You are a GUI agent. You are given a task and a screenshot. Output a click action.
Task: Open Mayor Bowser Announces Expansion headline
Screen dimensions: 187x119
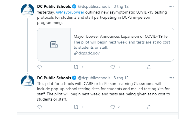(122, 36)
